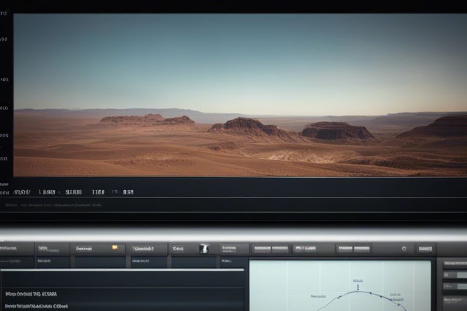Click the rightmost button in the toolbar row

click(424, 248)
